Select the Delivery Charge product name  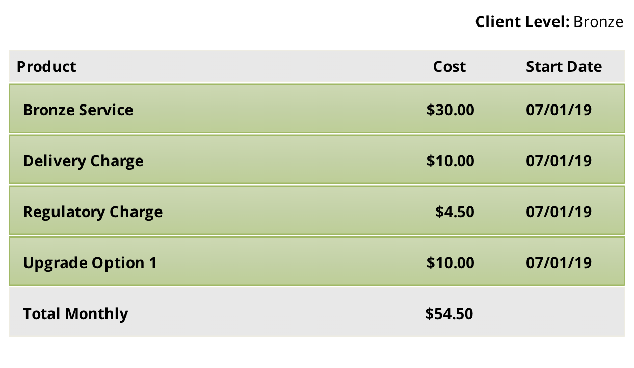coord(83,161)
